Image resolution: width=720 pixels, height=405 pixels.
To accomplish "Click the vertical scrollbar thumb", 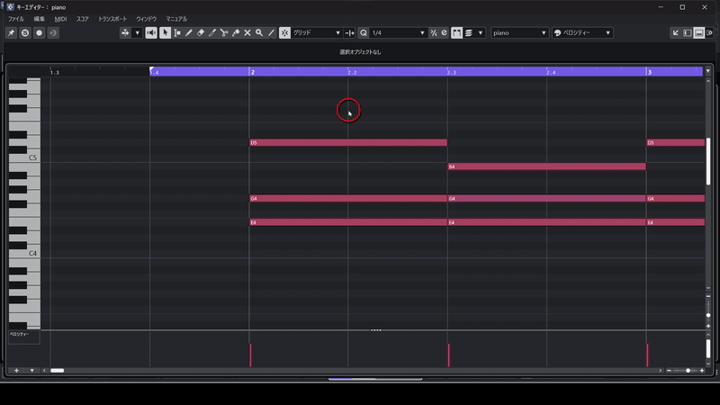I will point(708,162).
